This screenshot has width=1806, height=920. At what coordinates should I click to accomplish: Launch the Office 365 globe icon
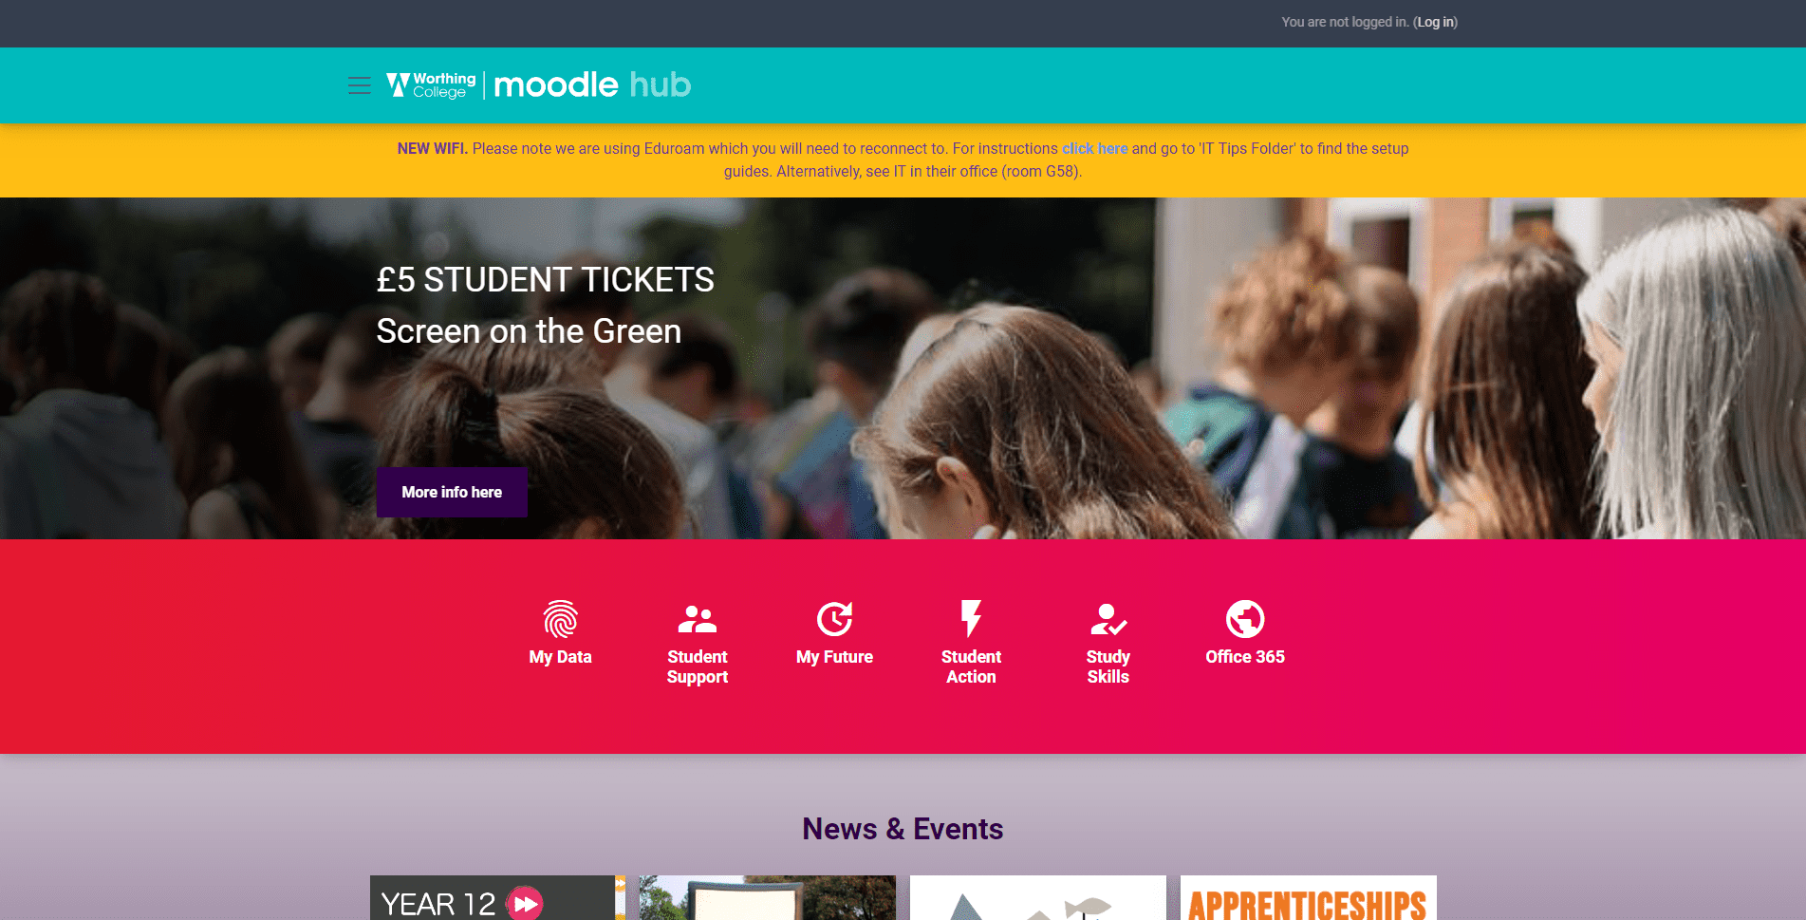[x=1245, y=619]
